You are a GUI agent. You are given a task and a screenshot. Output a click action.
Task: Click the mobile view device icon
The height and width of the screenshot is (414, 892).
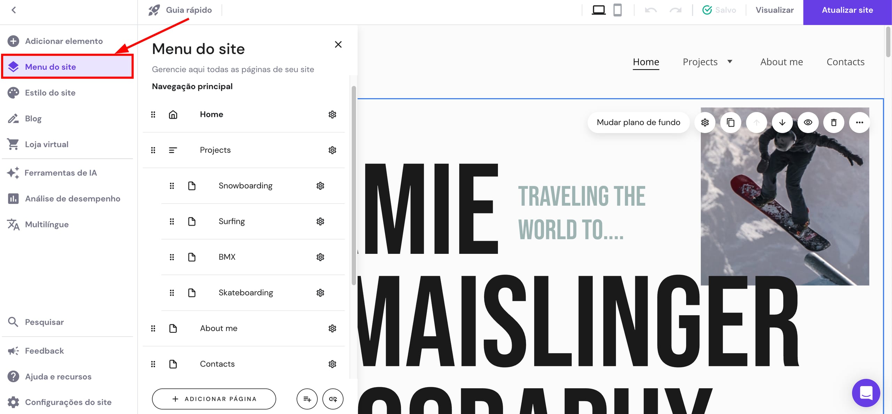617,10
